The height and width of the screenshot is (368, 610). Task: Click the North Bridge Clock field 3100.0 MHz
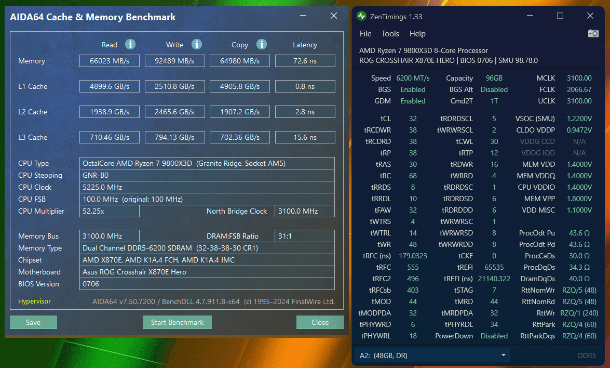point(305,211)
